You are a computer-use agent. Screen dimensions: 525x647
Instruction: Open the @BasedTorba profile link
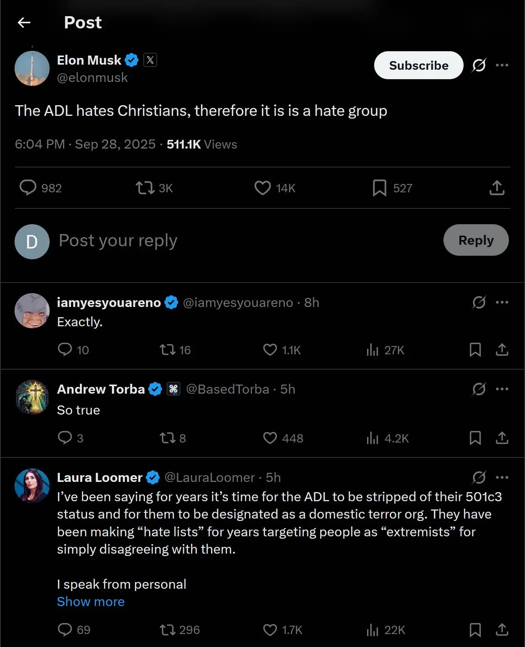coord(227,389)
